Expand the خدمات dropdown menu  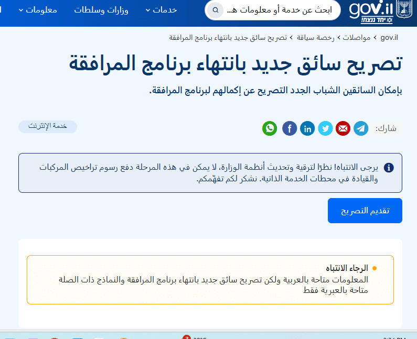click(161, 10)
